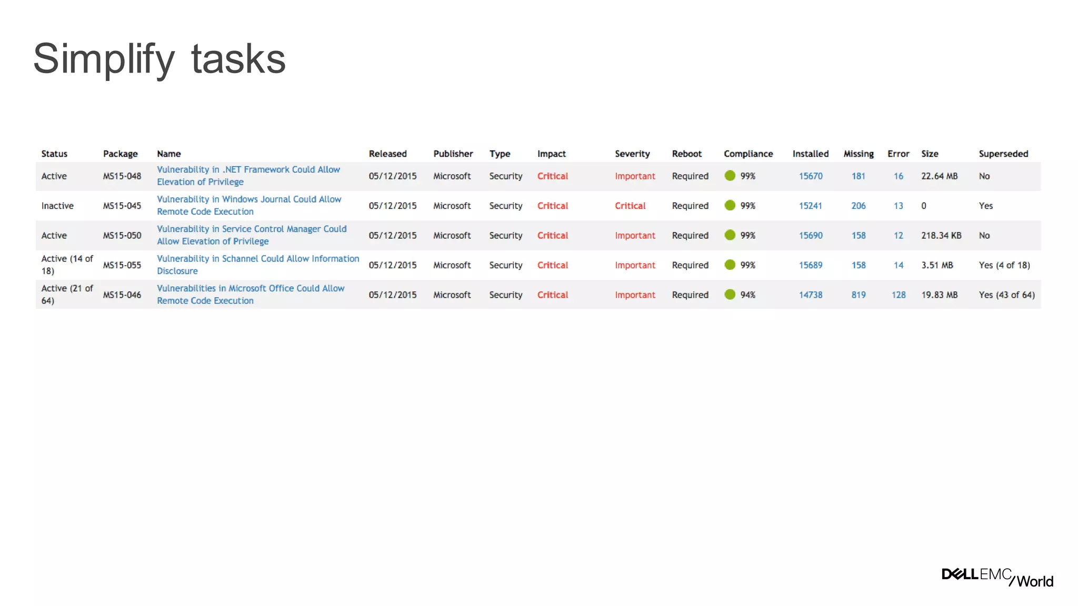Click installed count 15690
1078x606 pixels.
click(x=811, y=236)
